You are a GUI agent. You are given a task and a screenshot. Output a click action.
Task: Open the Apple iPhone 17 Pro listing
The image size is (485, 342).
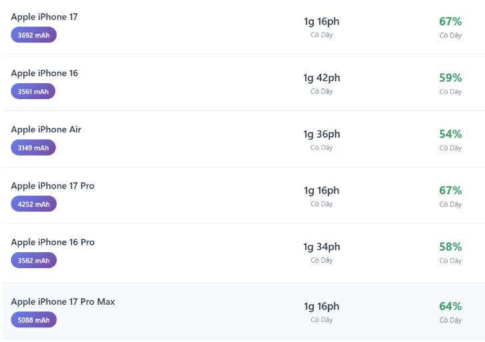point(53,186)
